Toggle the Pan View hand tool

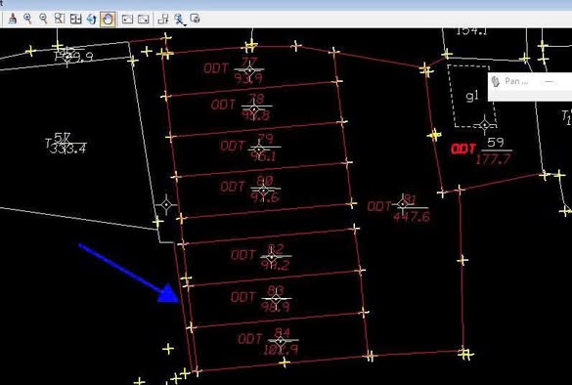[x=108, y=19]
